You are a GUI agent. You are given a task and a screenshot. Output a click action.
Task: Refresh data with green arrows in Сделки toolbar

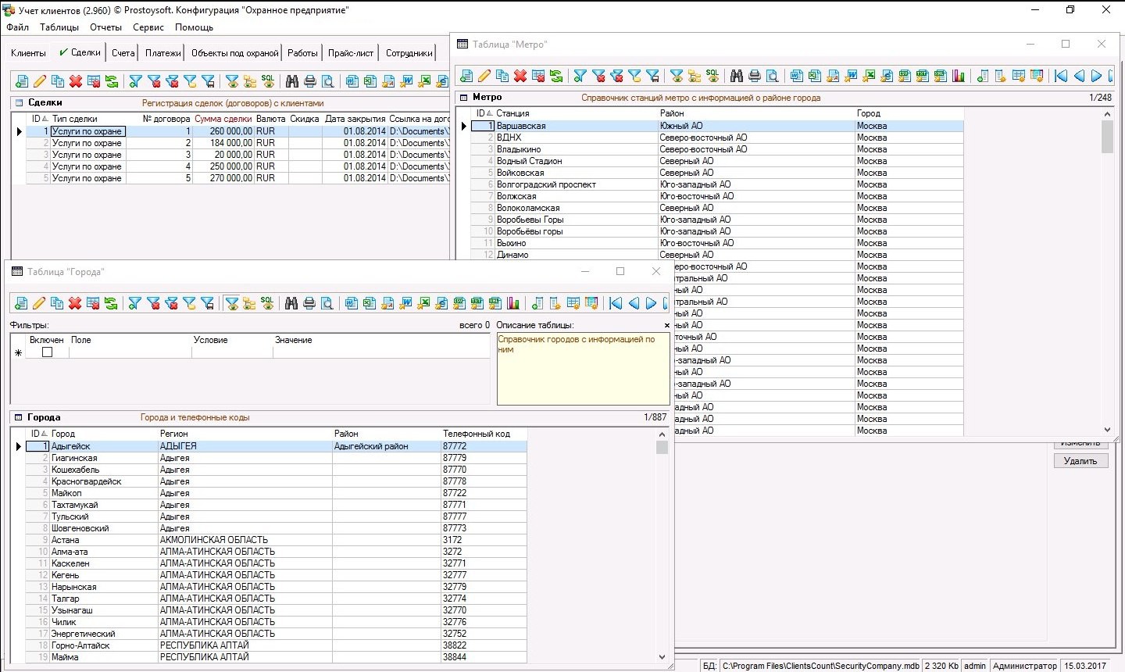point(112,81)
